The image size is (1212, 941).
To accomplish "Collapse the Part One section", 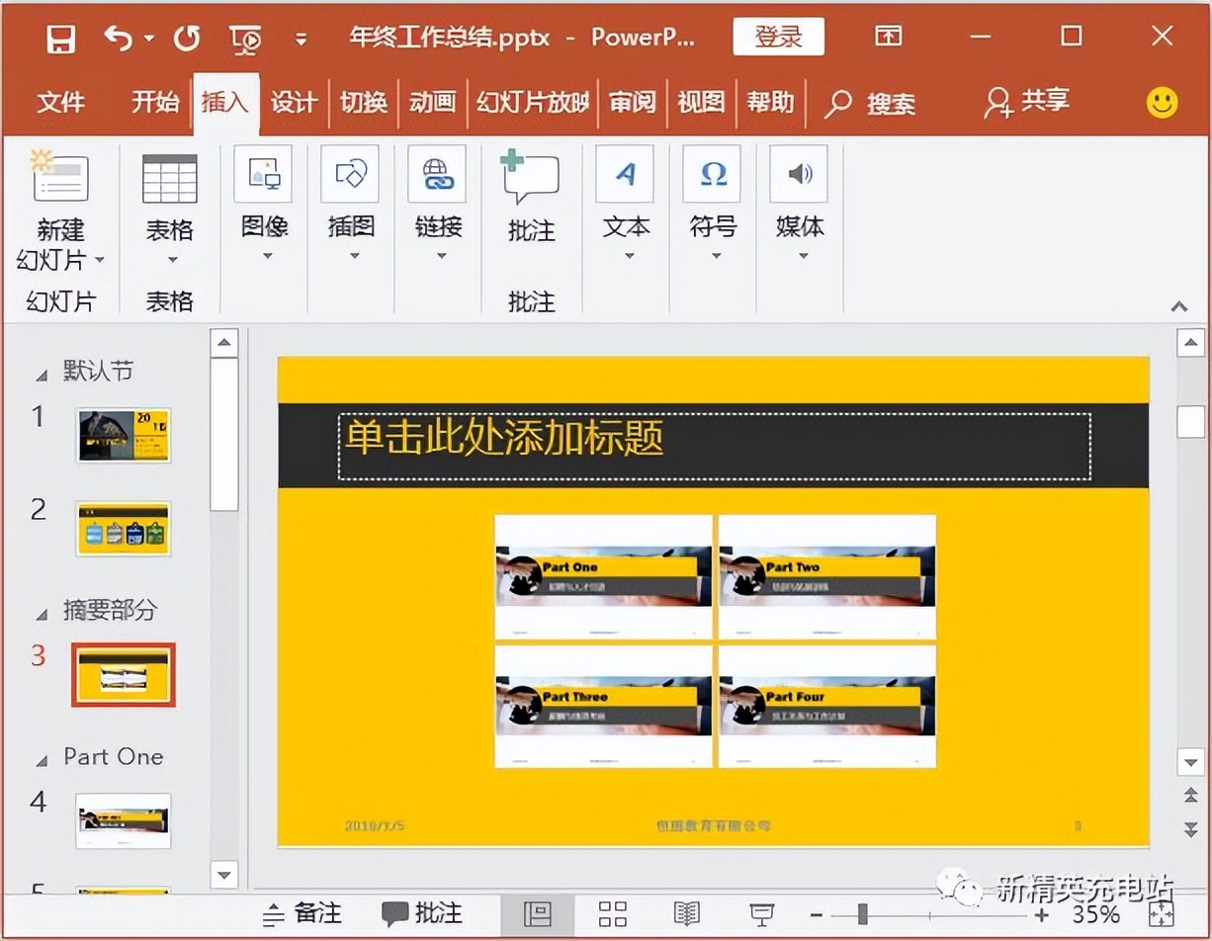I will [x=42, y=760].
